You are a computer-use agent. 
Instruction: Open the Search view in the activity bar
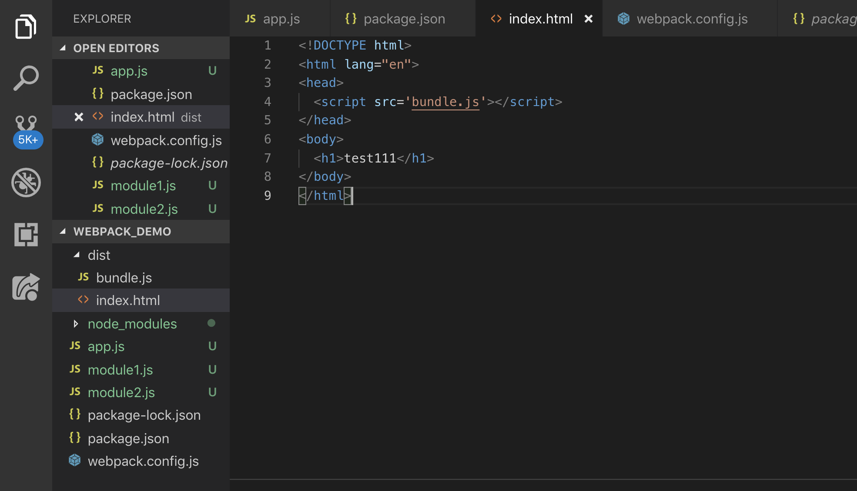26,78
